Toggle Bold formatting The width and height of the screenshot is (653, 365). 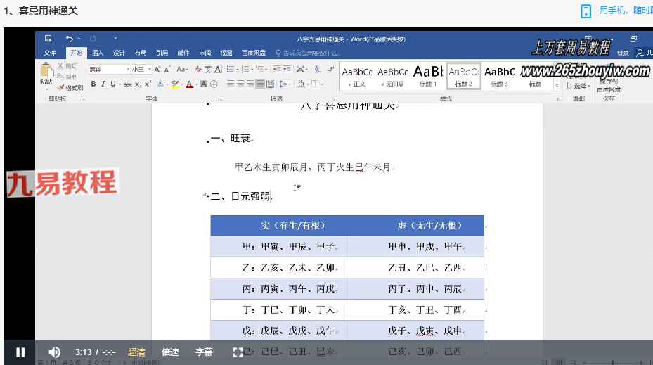click(93, 84)
